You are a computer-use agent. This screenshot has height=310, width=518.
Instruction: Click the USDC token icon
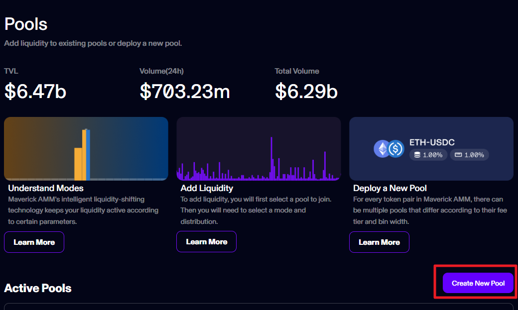coord(396,149)
